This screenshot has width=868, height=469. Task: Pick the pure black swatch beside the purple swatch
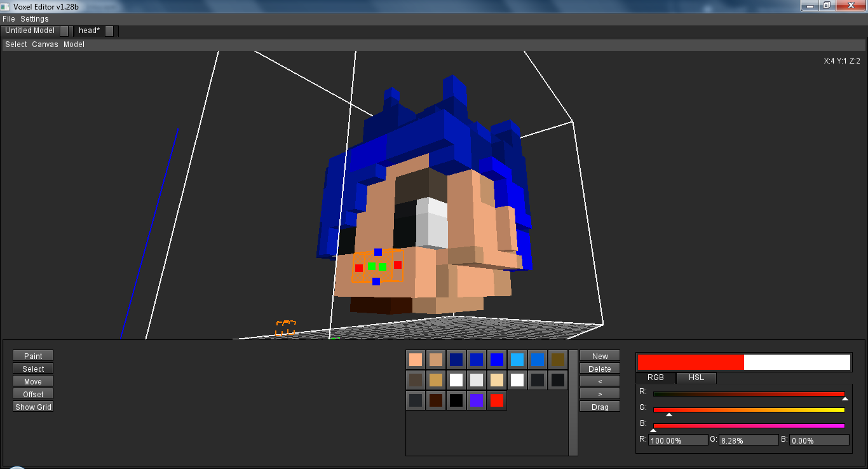(x=456, y=400)
